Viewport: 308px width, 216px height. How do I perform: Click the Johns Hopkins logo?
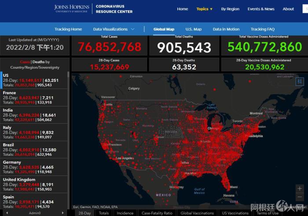[72, 9]
